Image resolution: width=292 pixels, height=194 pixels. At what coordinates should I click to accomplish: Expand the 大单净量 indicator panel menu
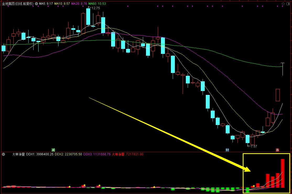point(3,154)
